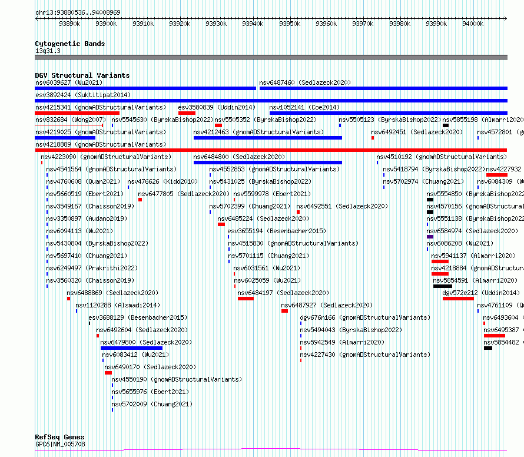The image size is (524, 457).
Task: Click nsv6487927 (Sedlazeck2020) label
Action: click(x=327, y=305)
